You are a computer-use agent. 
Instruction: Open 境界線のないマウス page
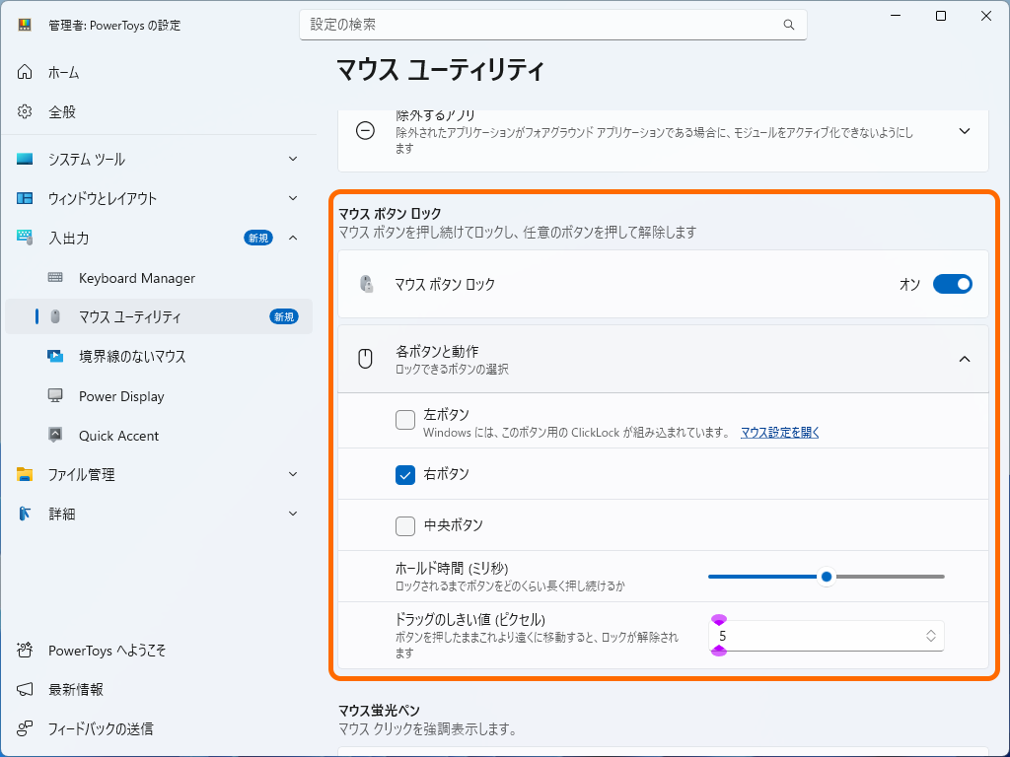159,356
